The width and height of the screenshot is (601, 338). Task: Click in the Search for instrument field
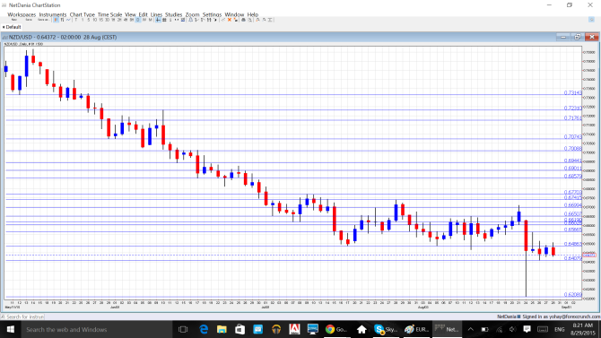[x=23, y=316]
